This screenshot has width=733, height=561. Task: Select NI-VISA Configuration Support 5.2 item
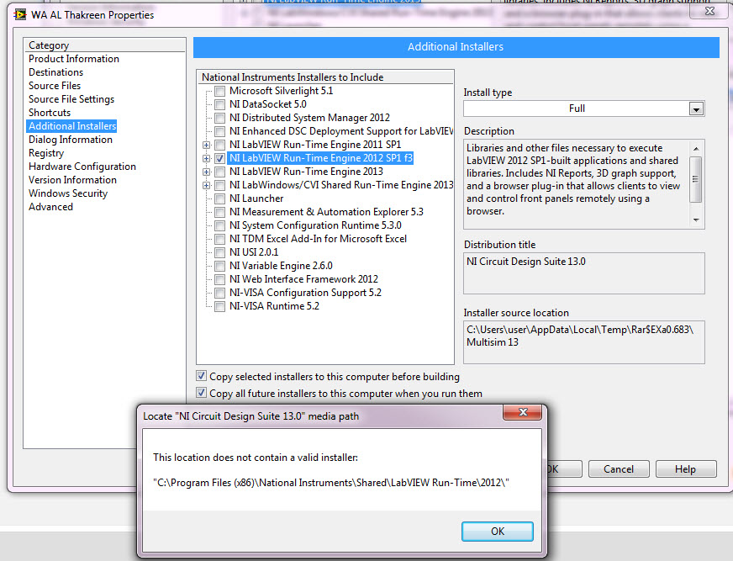[x=305, y=294]
